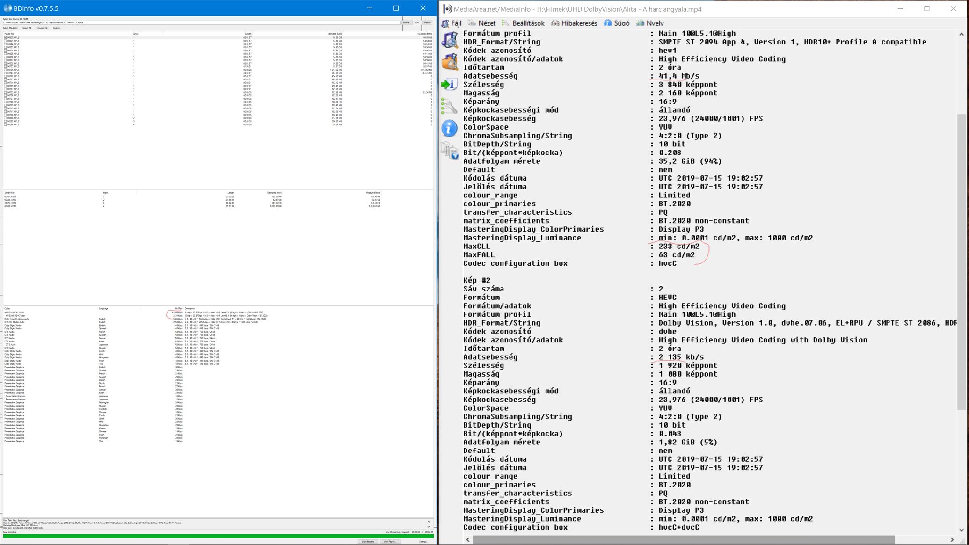Check the 00298.MPLS playlist checkbox
969x545 pixels.
click(5, 118)
